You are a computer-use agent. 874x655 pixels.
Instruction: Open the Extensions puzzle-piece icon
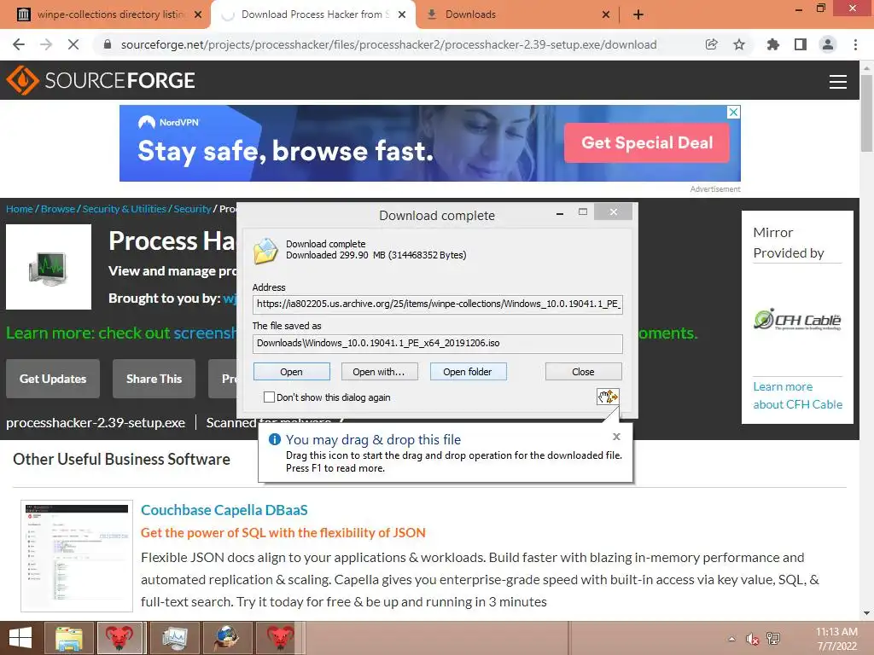pos(772,44)
